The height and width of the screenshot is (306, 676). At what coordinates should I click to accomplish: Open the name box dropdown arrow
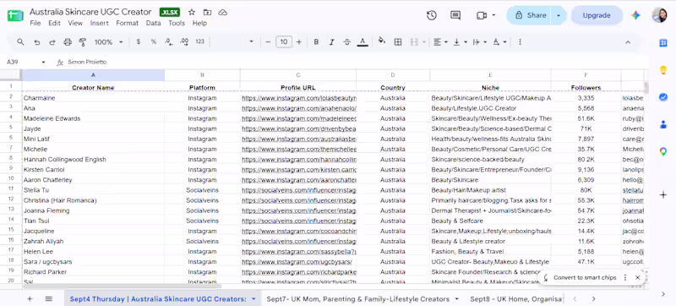pos(43,63)
